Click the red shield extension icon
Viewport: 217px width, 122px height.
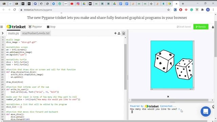click(186, 10)
